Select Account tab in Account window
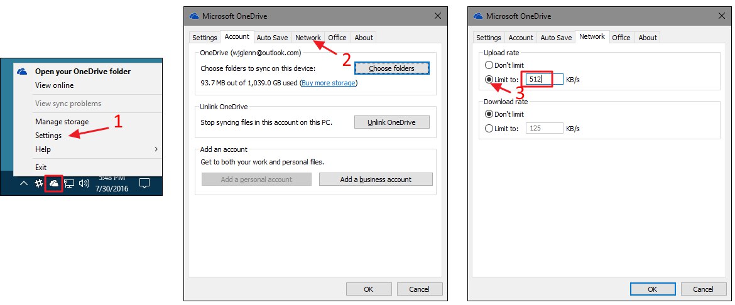735x305 pixels. (x=237, y=36)
